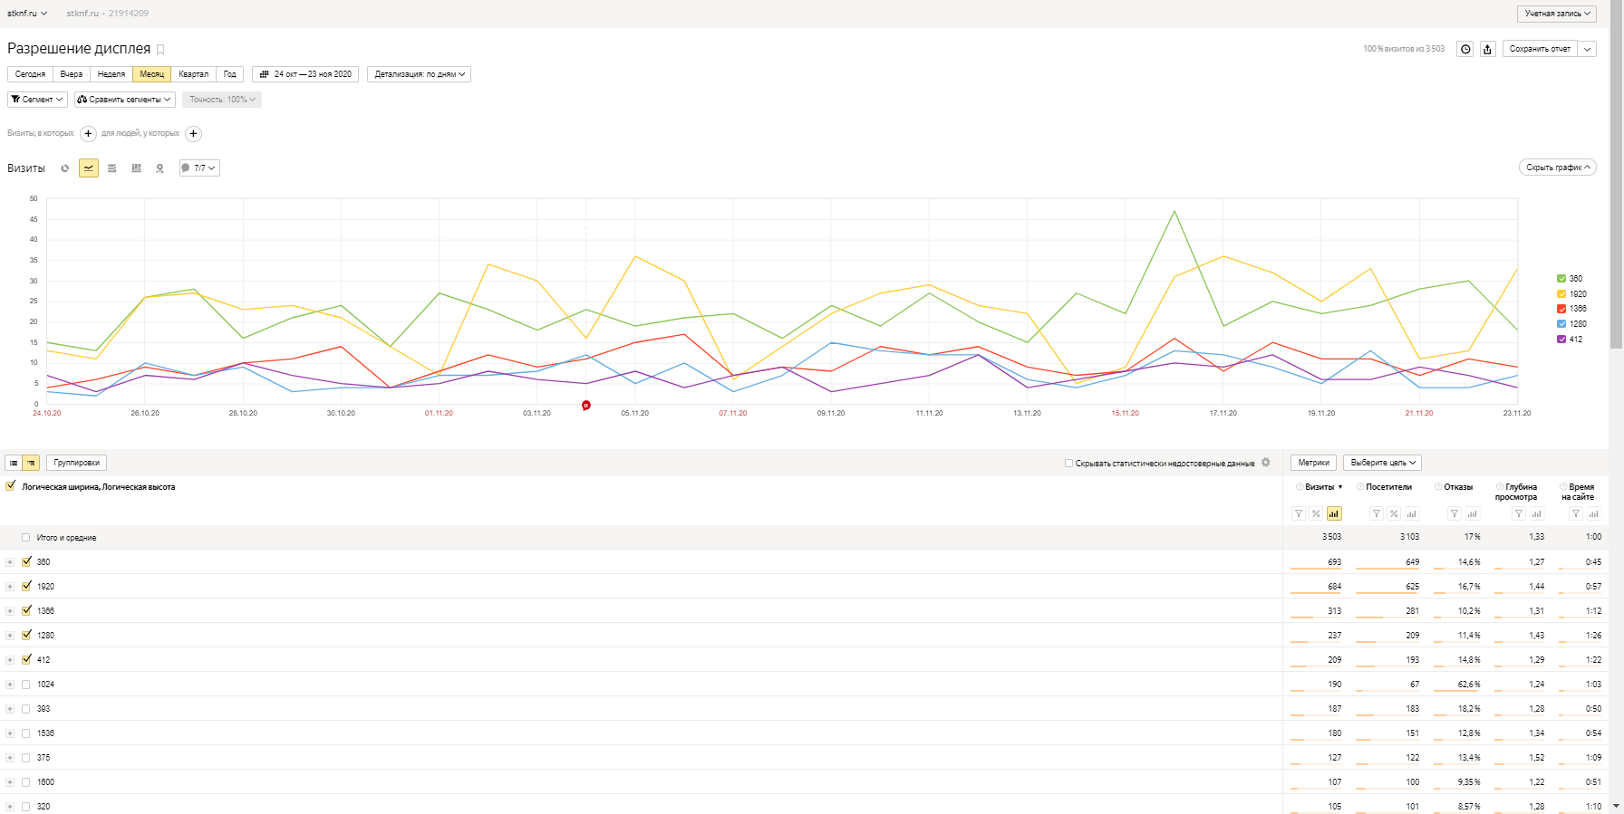Switch to stacked area chart icon
Viewport: 1624px width, 814px height.
(112, 168)
